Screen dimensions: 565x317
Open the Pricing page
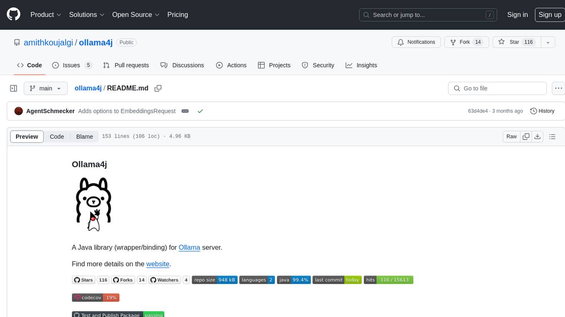tap(177, 15)
